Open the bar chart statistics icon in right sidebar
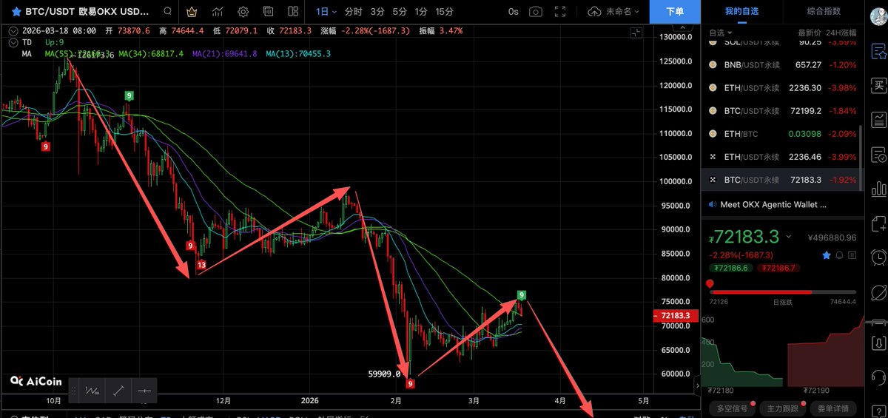888x418 pixels. click(x=878, y=189)
